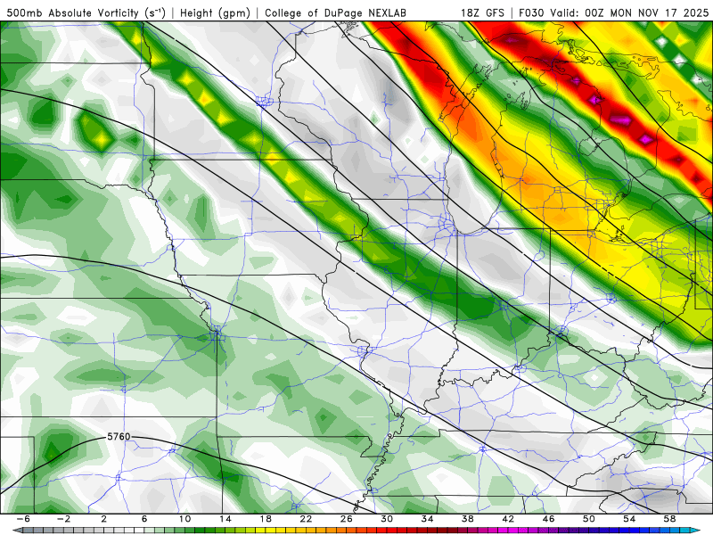Screen dimensions: 713x535
Task: Click the 34 colorbar tick label
Action: click(427, 519)
